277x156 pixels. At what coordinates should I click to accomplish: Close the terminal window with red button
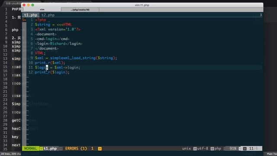24,5
